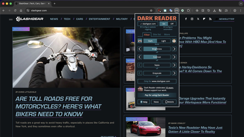Open Dark Reader Mobile button
Viewport: 244px width, 137px height.
point(170,102)
